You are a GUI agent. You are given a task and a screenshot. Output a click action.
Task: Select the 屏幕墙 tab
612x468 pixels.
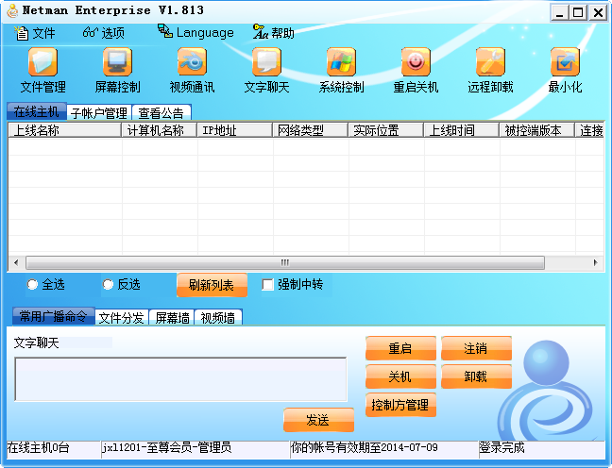(x=172, y=317)
